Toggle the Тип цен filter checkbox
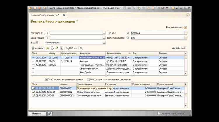 pos(127,33)
